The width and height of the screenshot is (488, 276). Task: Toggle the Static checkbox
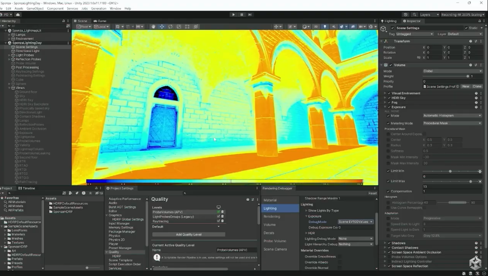click(466, 28)
